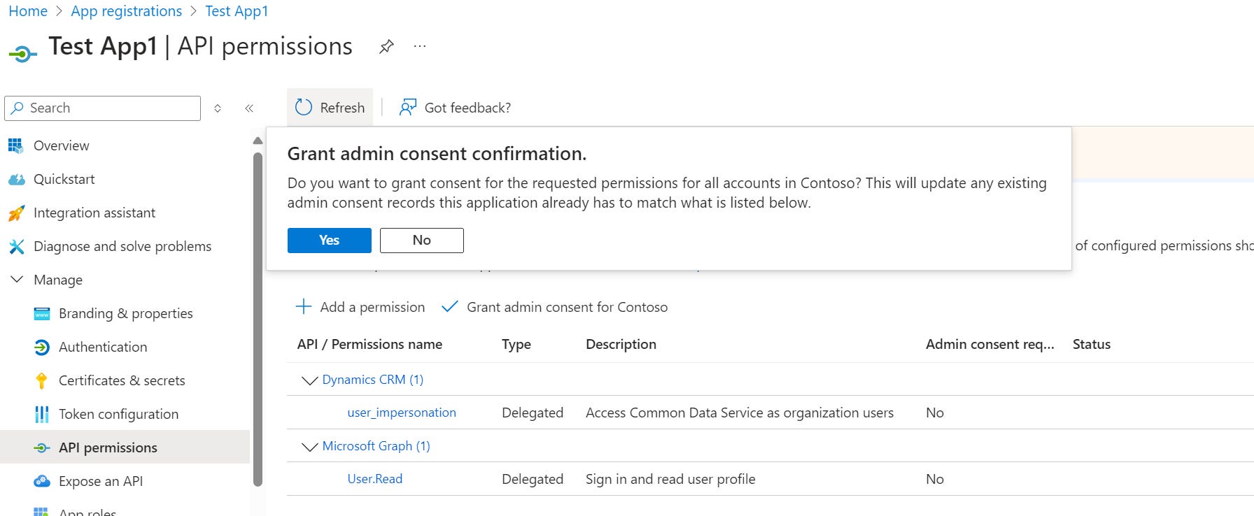Screen dimensions: 1254x516
Task: Toggle sidebar expand/collapse arrows next to search
Action: pyautogui.click(x=218, y=108)
